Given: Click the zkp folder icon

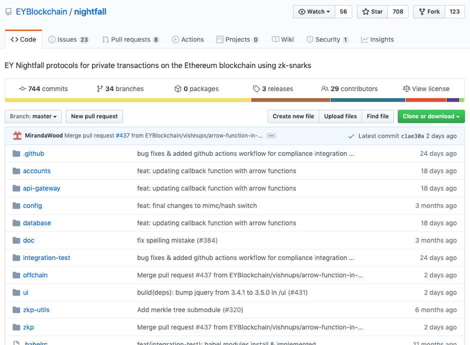Looking at the screenshot, I should tap(16, 327).
